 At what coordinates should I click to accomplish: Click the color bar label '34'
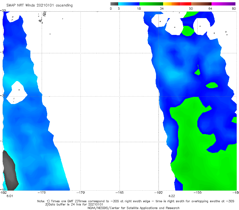[162, 8]
